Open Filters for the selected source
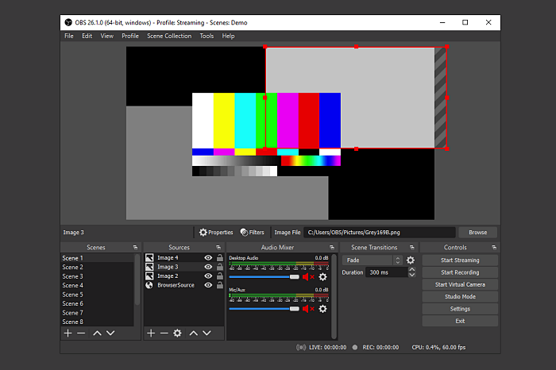The height and width of the screenshot is (370, 556). pyautogui.click(x=252, y=233)
